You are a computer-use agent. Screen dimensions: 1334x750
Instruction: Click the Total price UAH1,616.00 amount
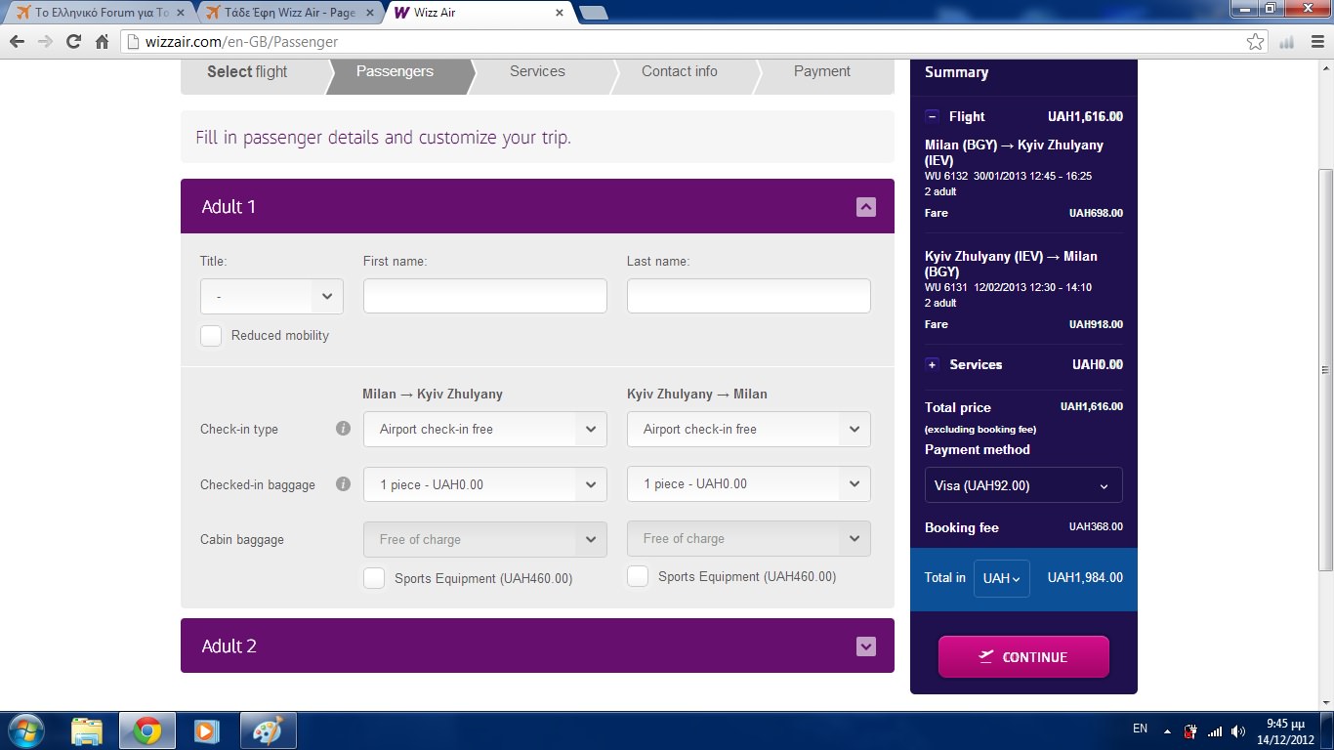click(x=1092, y=406)
